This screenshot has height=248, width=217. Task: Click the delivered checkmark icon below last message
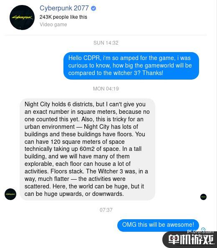click(x=203, y=230)
